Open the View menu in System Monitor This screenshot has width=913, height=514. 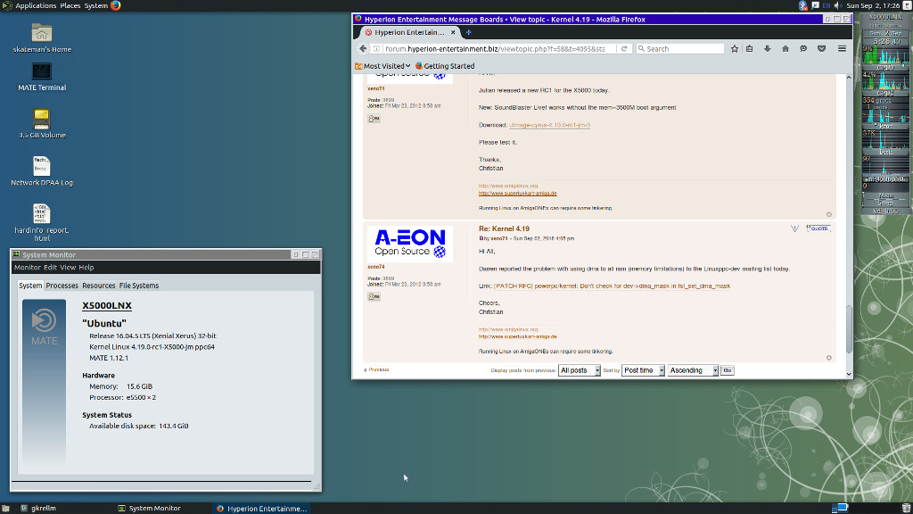coord(68,268)
